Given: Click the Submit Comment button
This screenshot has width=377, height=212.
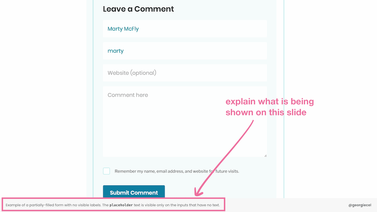Looking at the screenshot, I should [x=134, y=192].
